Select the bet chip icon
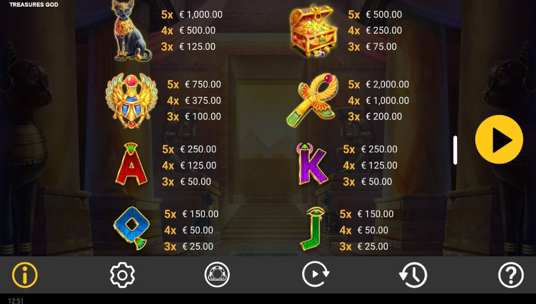Screen dimensions: 536x304 click(x=217, y=275)
